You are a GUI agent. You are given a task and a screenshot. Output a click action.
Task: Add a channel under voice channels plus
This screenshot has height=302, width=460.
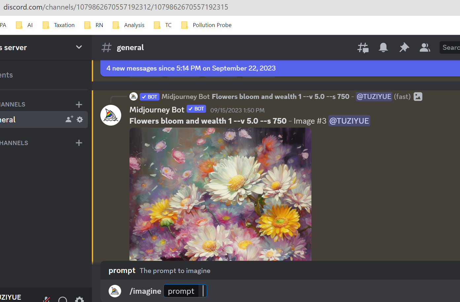[79, 143]
